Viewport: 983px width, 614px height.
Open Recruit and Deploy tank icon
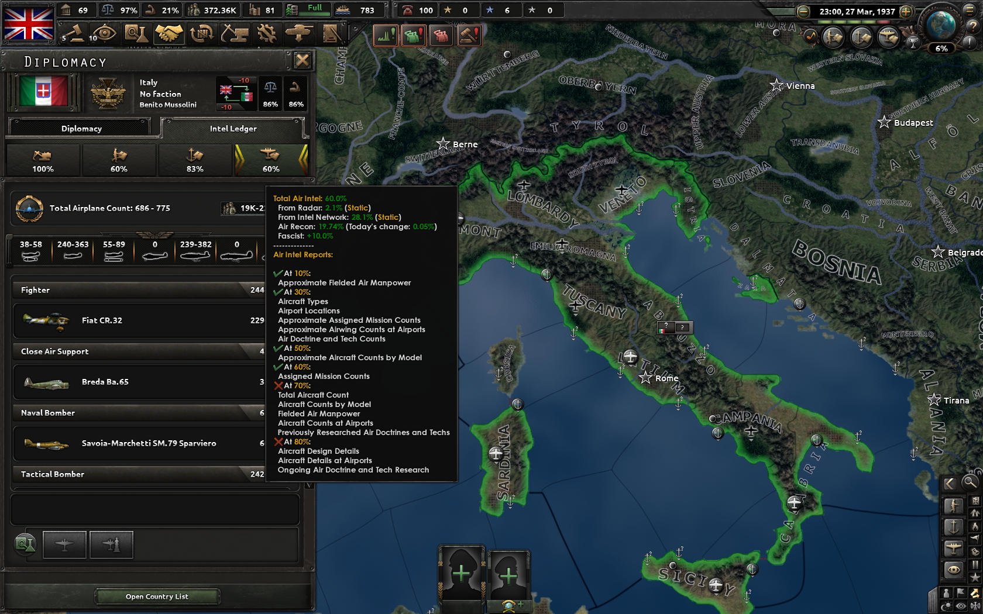[300, 33]
